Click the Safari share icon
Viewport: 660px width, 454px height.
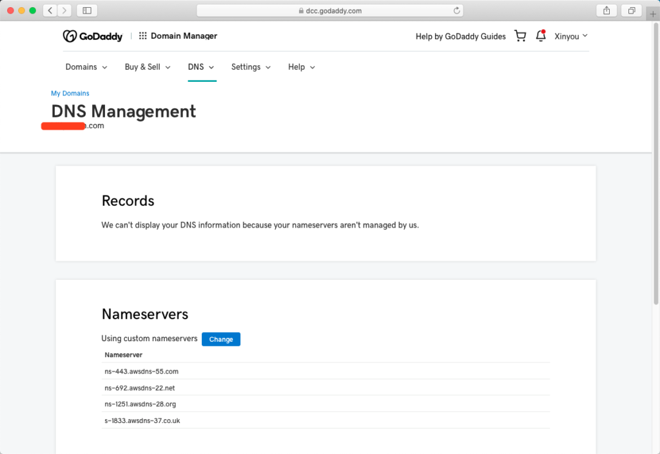click(607, 10)
